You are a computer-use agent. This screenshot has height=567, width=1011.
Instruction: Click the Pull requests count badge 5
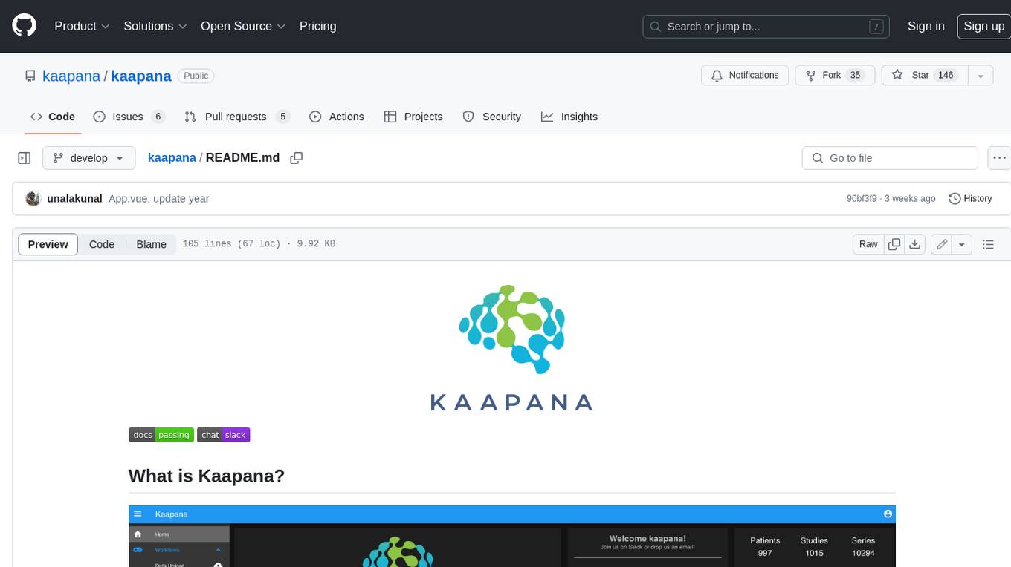pos(282,117)
